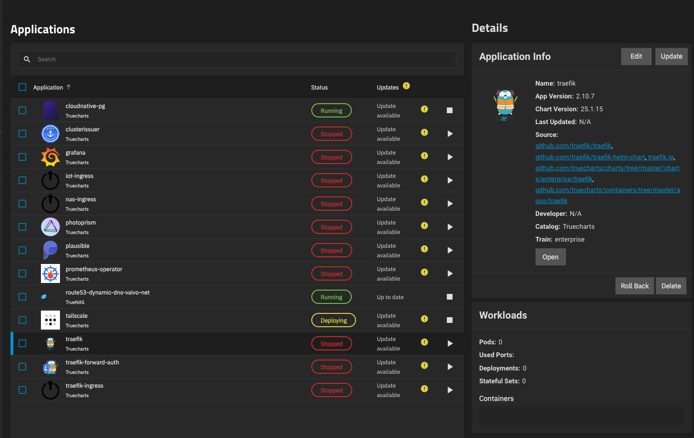Viewport: 694px width, 438px height.
Task: Start the prometheus-operator application
Action: 450,273
